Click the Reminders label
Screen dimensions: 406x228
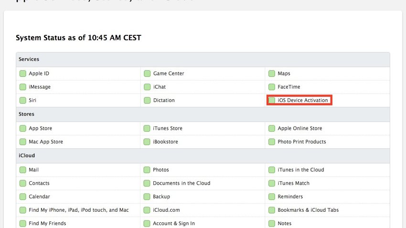point(290,197)
